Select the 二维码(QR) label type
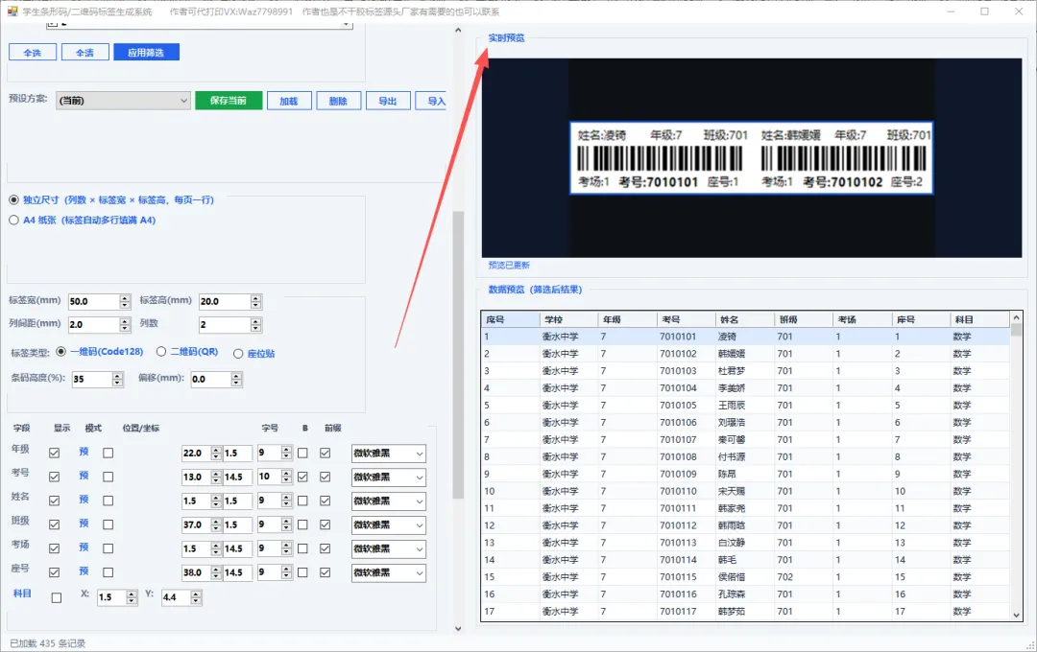Screen dimensions: 1037x652 pos(161,352)
